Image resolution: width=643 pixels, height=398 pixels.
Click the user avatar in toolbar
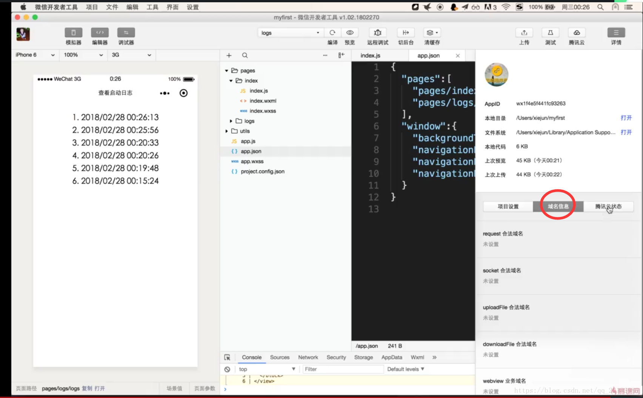[x=23, y=34]
